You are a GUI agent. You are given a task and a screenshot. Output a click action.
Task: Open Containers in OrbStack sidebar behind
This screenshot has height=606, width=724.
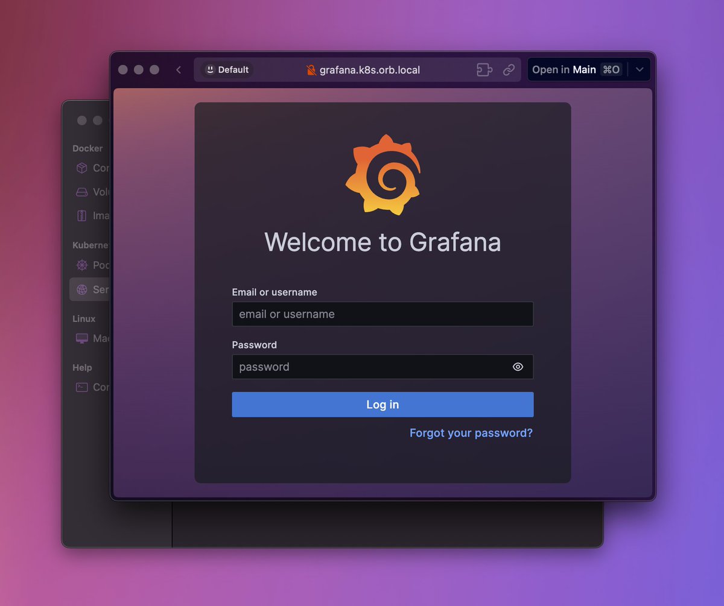92,168
